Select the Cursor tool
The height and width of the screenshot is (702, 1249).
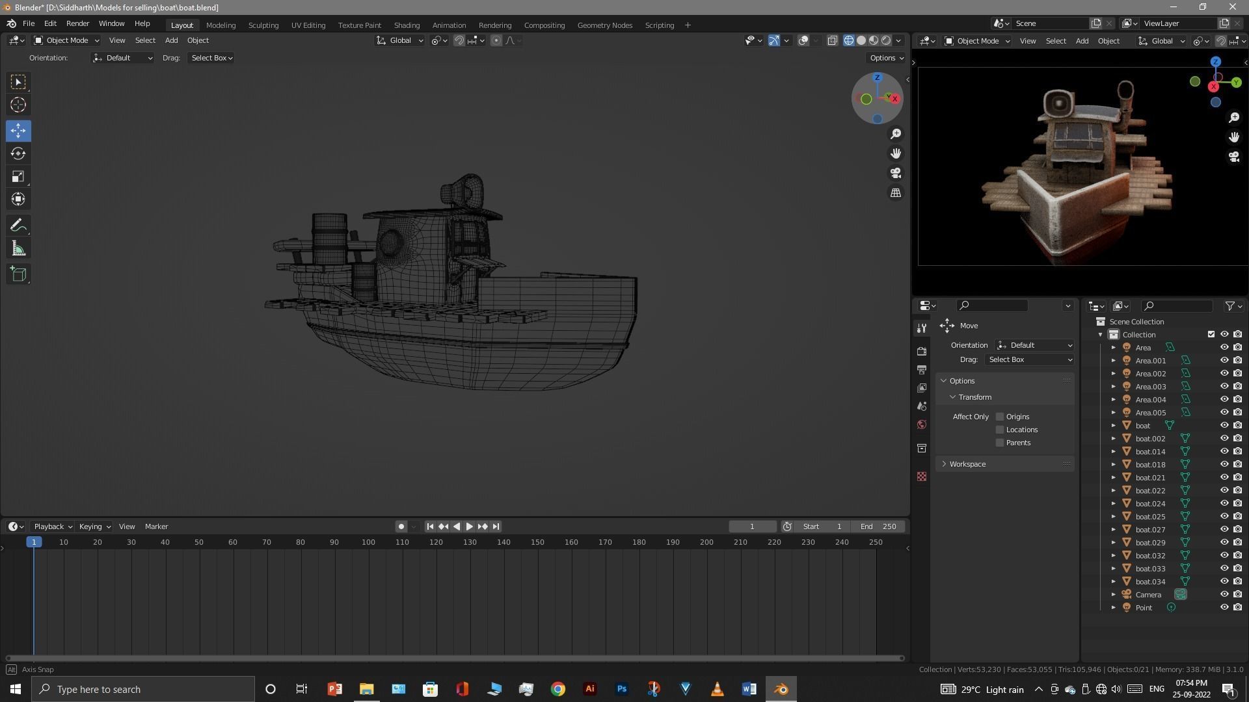tap(18, 105)
